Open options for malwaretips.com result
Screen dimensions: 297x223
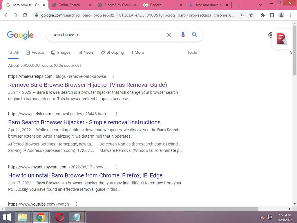[x=113, y=76]
